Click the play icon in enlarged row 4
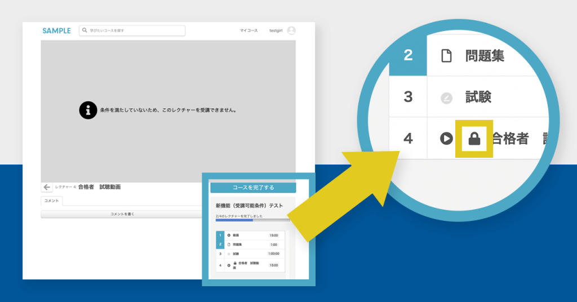The image size is (577, 302). (x=446, y=139)
